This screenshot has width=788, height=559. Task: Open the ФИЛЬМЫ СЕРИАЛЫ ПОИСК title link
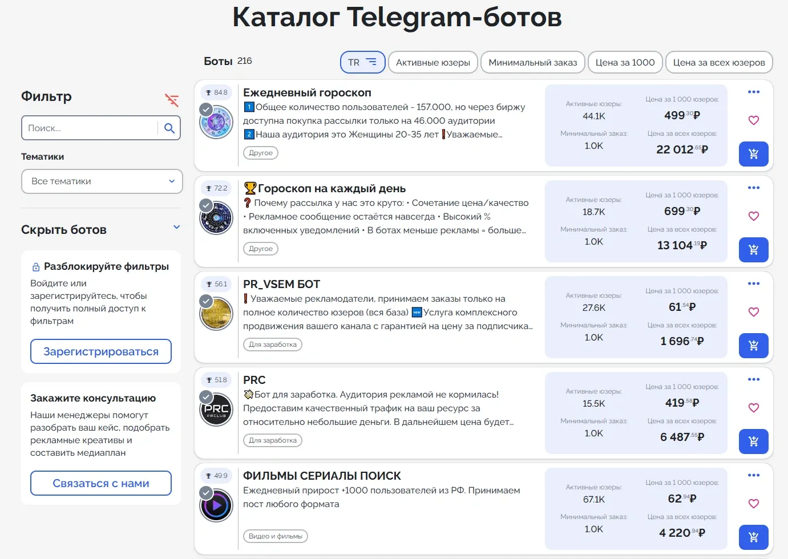coord(322,476)
